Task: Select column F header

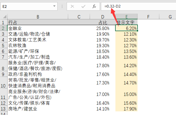Action: (148, 17)
